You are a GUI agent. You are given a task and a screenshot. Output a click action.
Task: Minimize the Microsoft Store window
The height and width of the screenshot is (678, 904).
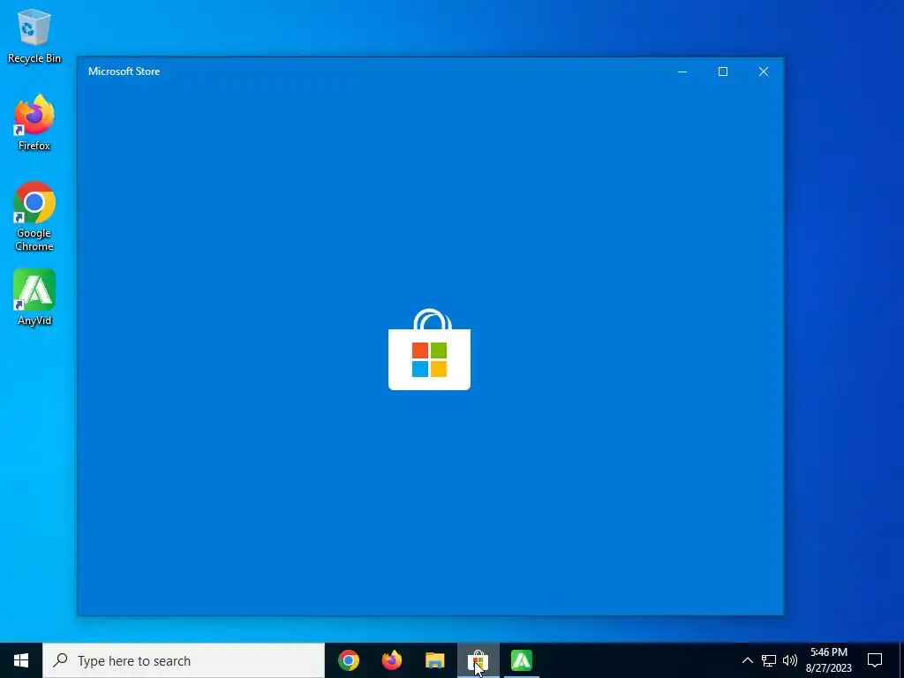[x=682, y=72]
